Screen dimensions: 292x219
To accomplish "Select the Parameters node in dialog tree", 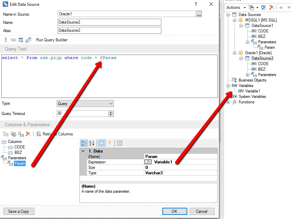I will point(17,158).
